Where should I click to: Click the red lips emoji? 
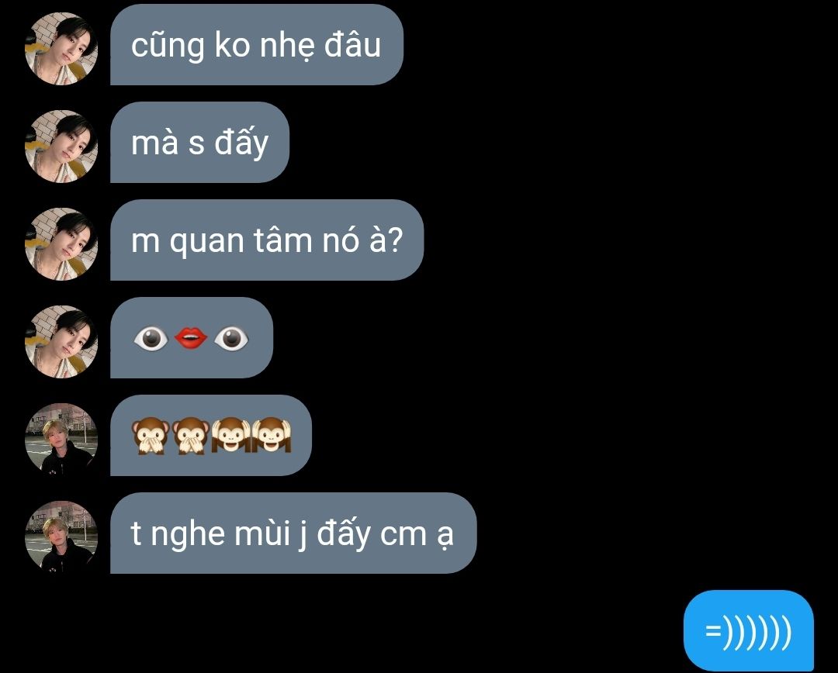191,338
